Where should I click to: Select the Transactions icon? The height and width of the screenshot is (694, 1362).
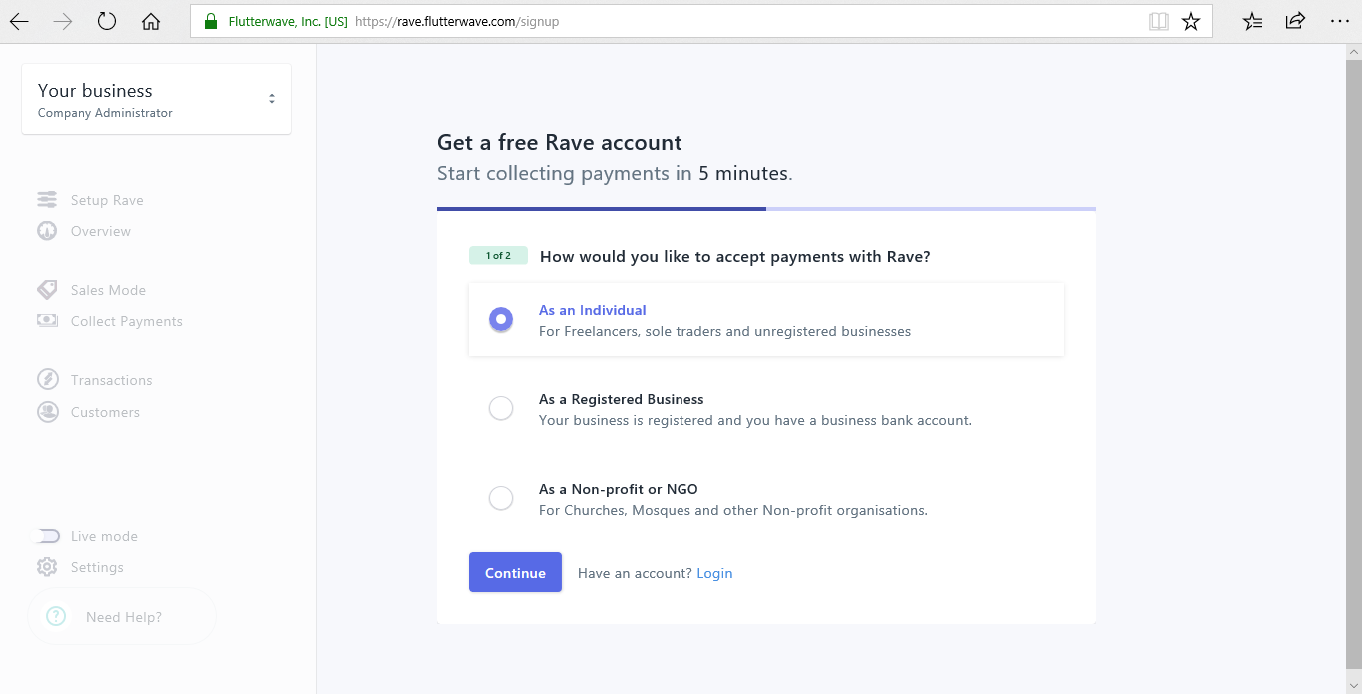click(x=47, y=379)
